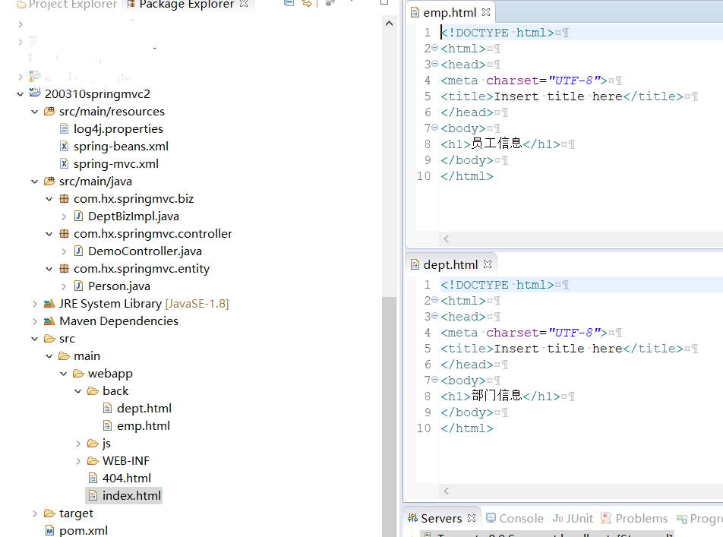
Task: Expand the DemoController.java node
Action: pos(64,251)
